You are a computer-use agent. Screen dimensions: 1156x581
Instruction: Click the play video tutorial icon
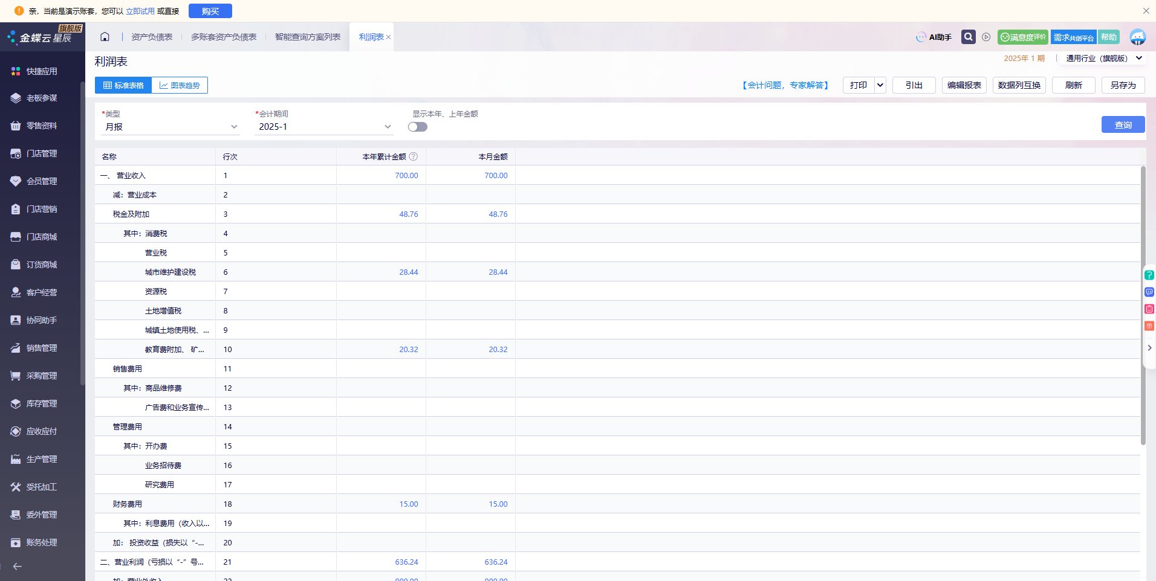pyautogui.click(x=986, y=37)
